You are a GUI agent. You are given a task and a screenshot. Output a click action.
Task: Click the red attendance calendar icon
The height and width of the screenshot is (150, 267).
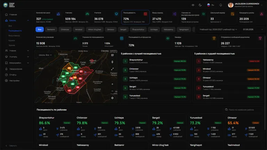[145, 14]
